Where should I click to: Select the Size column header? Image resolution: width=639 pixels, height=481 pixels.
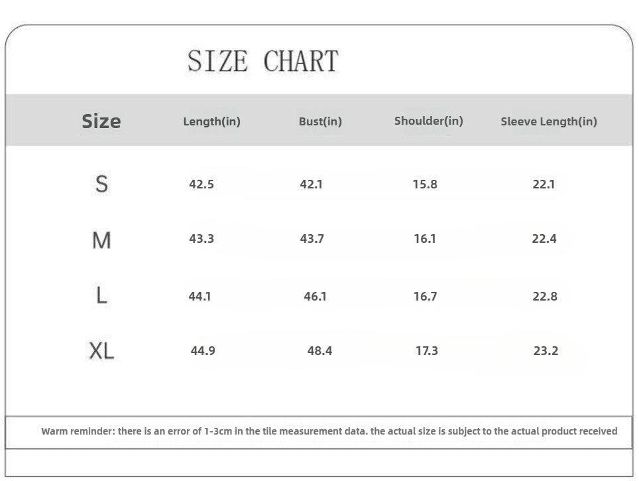pos(101,121)
